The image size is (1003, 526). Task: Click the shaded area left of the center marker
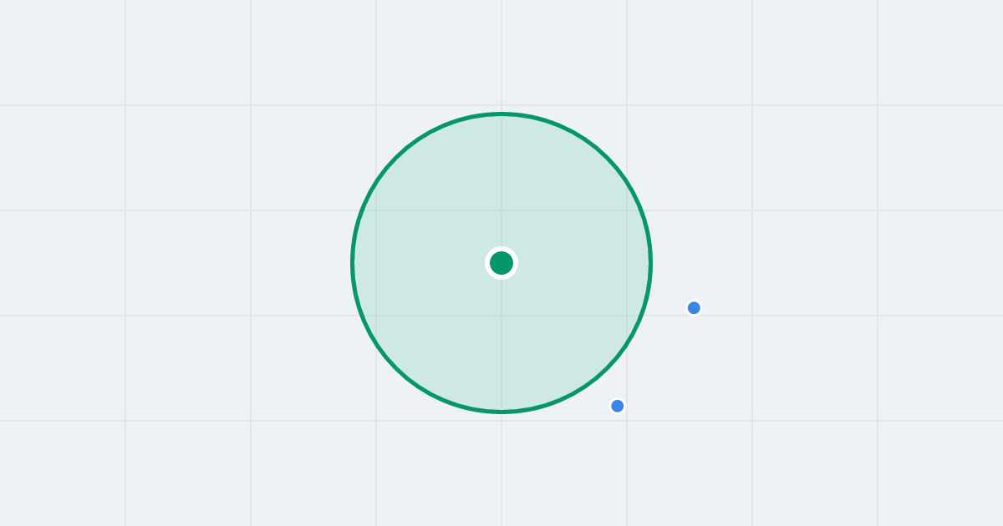pyautogui.click(x=422, y=263)
